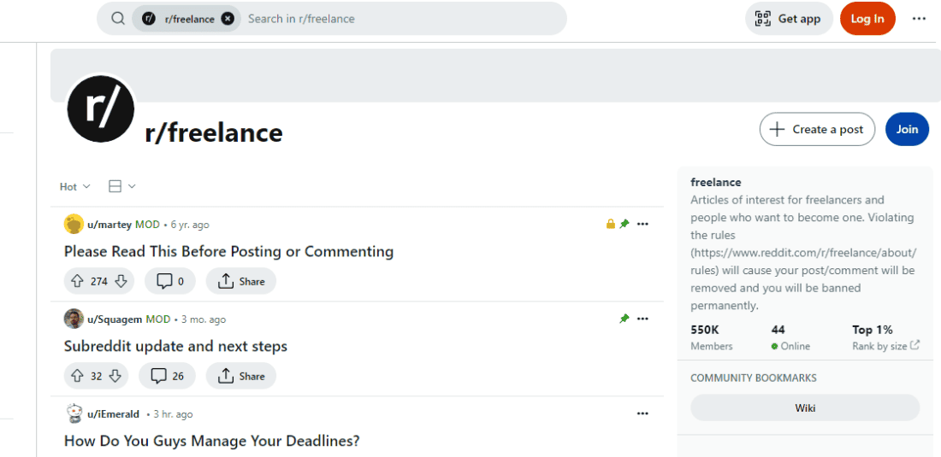This screenshot has height=457, width=941.
Task: Open u/martey profile link
Action: tap(109, 225)
